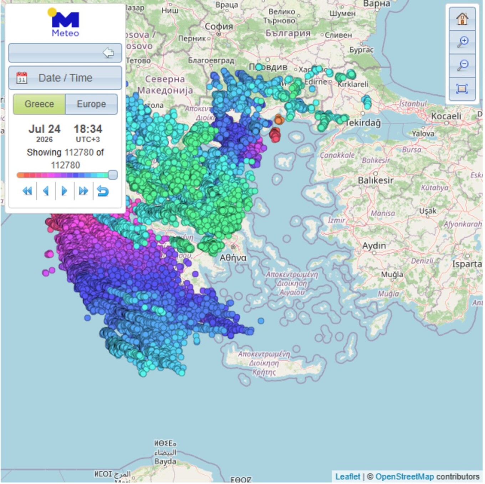The height and width of the screenshot is (484, 485).
Task: Click the time slider handle
Action: [112, 175]
